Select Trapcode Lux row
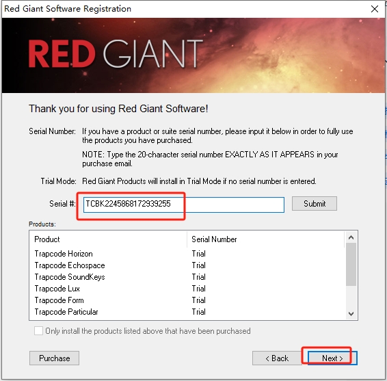The image size is (387, 381). pos(187,289)
